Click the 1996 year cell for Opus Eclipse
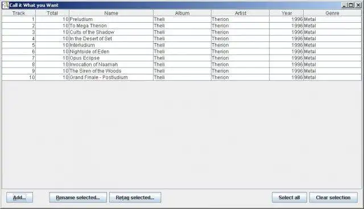 [287, 58]
